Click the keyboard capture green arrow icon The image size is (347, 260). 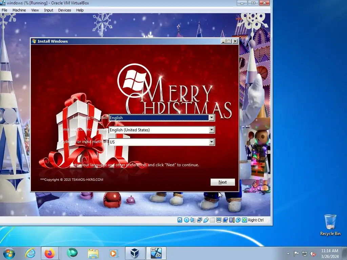coord(244,220)
